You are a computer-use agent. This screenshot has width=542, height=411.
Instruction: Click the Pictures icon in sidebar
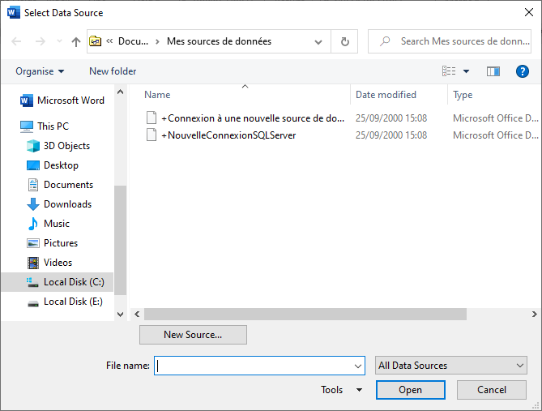click(x=33, y=243)
